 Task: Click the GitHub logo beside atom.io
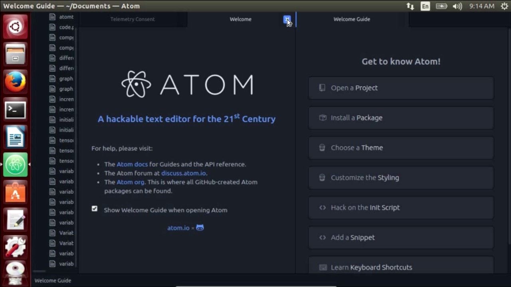click(x=200, y=228)
